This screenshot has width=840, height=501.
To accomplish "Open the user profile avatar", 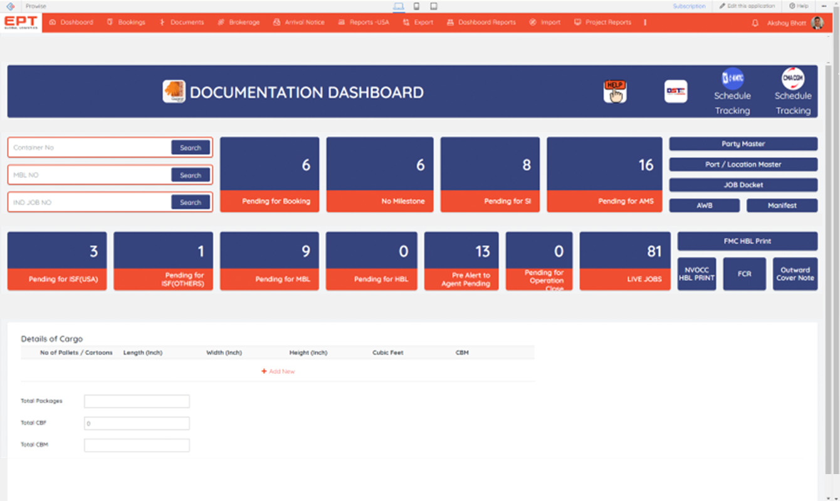I will pos(817,23).
